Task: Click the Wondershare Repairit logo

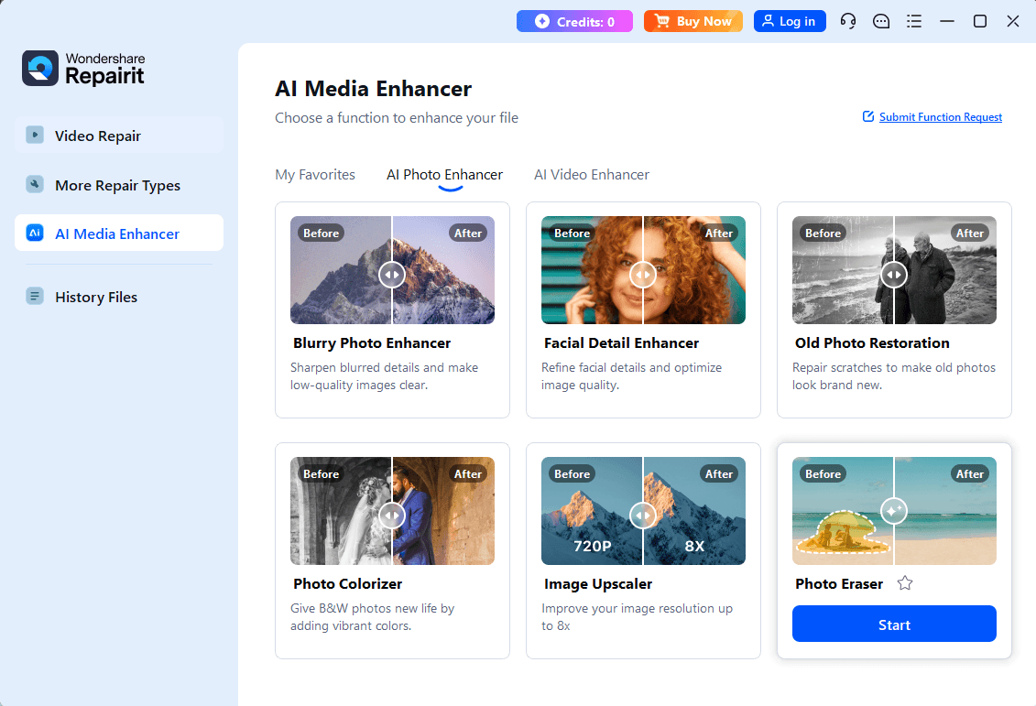Action: (83, 69)
